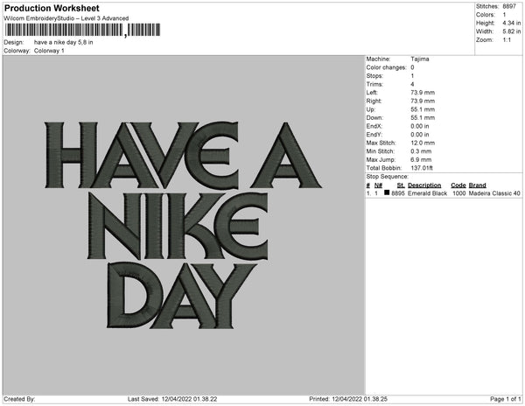525x406 pixels.
Task: Click the Width value 5.82 in
Action: [512, 31]
